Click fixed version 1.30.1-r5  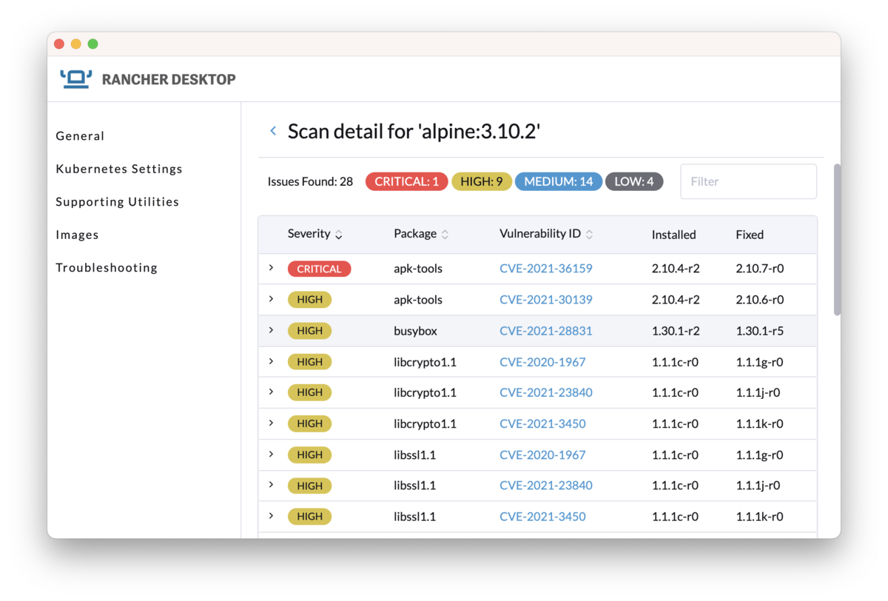(759, 331)
